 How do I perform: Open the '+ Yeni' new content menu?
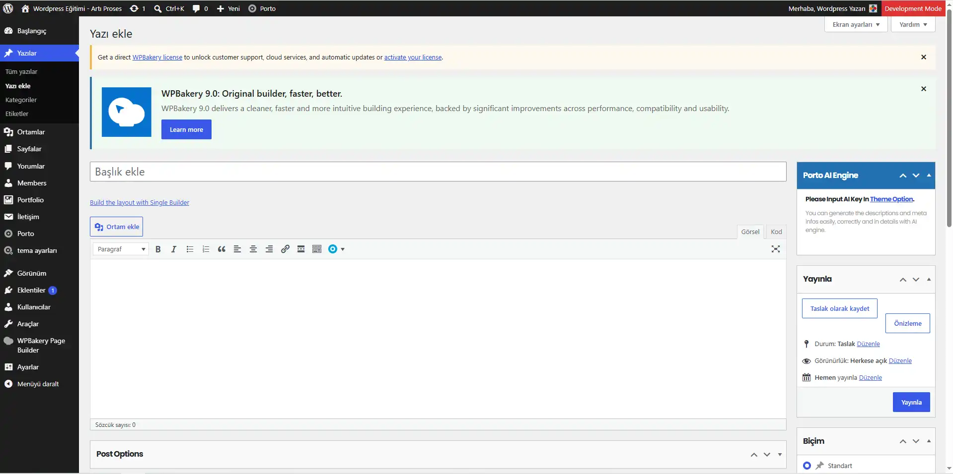228,8
